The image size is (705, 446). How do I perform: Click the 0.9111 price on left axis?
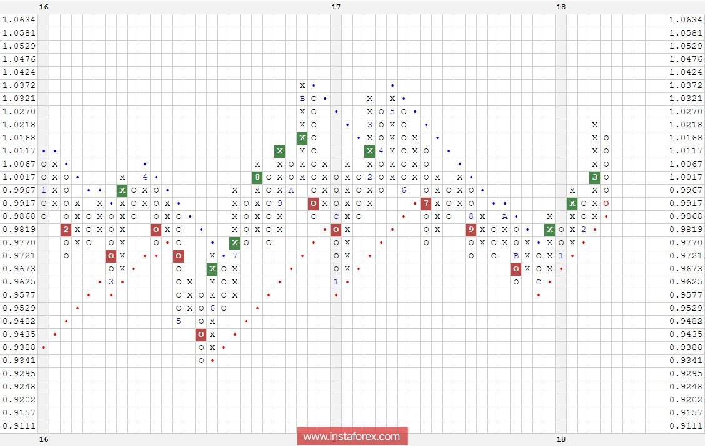[x=19, y=426]
